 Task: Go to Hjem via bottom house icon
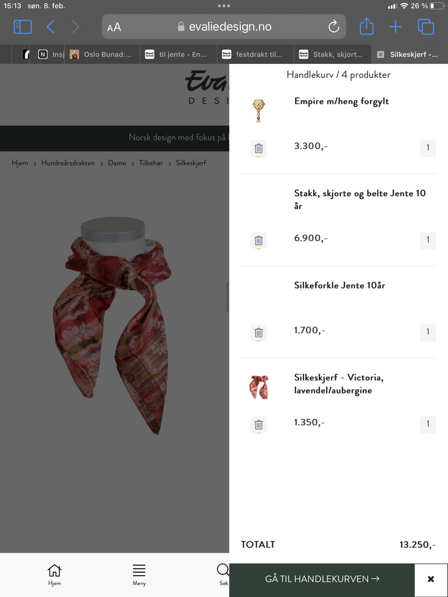[55, 575]
